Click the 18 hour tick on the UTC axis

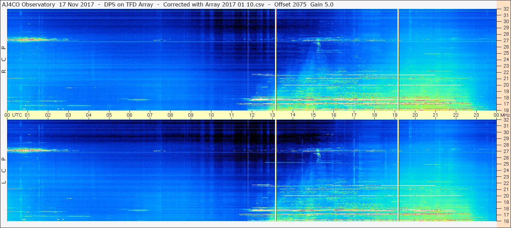(x=374, y=115)
